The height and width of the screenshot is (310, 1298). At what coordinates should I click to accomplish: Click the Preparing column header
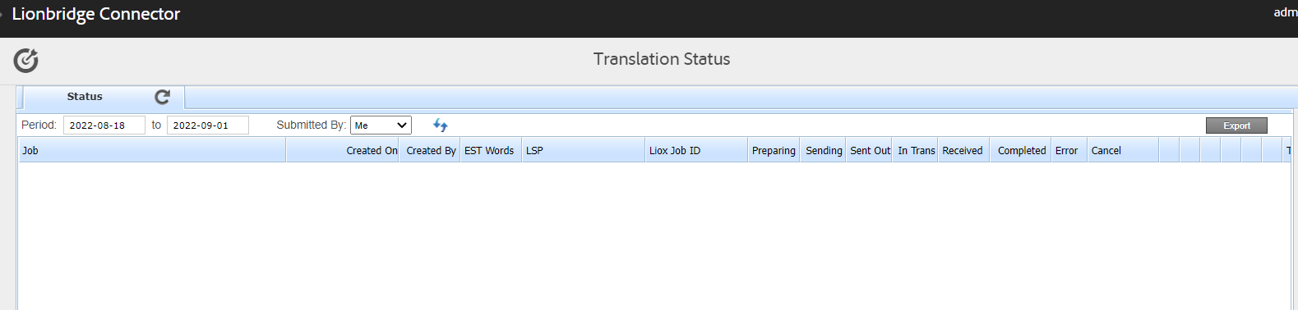774,150
